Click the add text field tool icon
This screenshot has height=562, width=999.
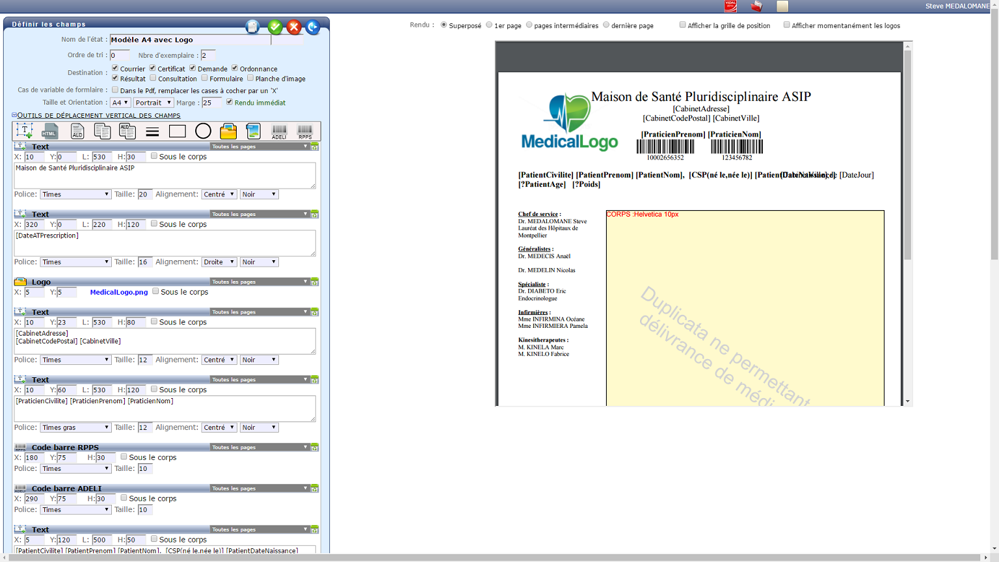(x=25, y=131)
